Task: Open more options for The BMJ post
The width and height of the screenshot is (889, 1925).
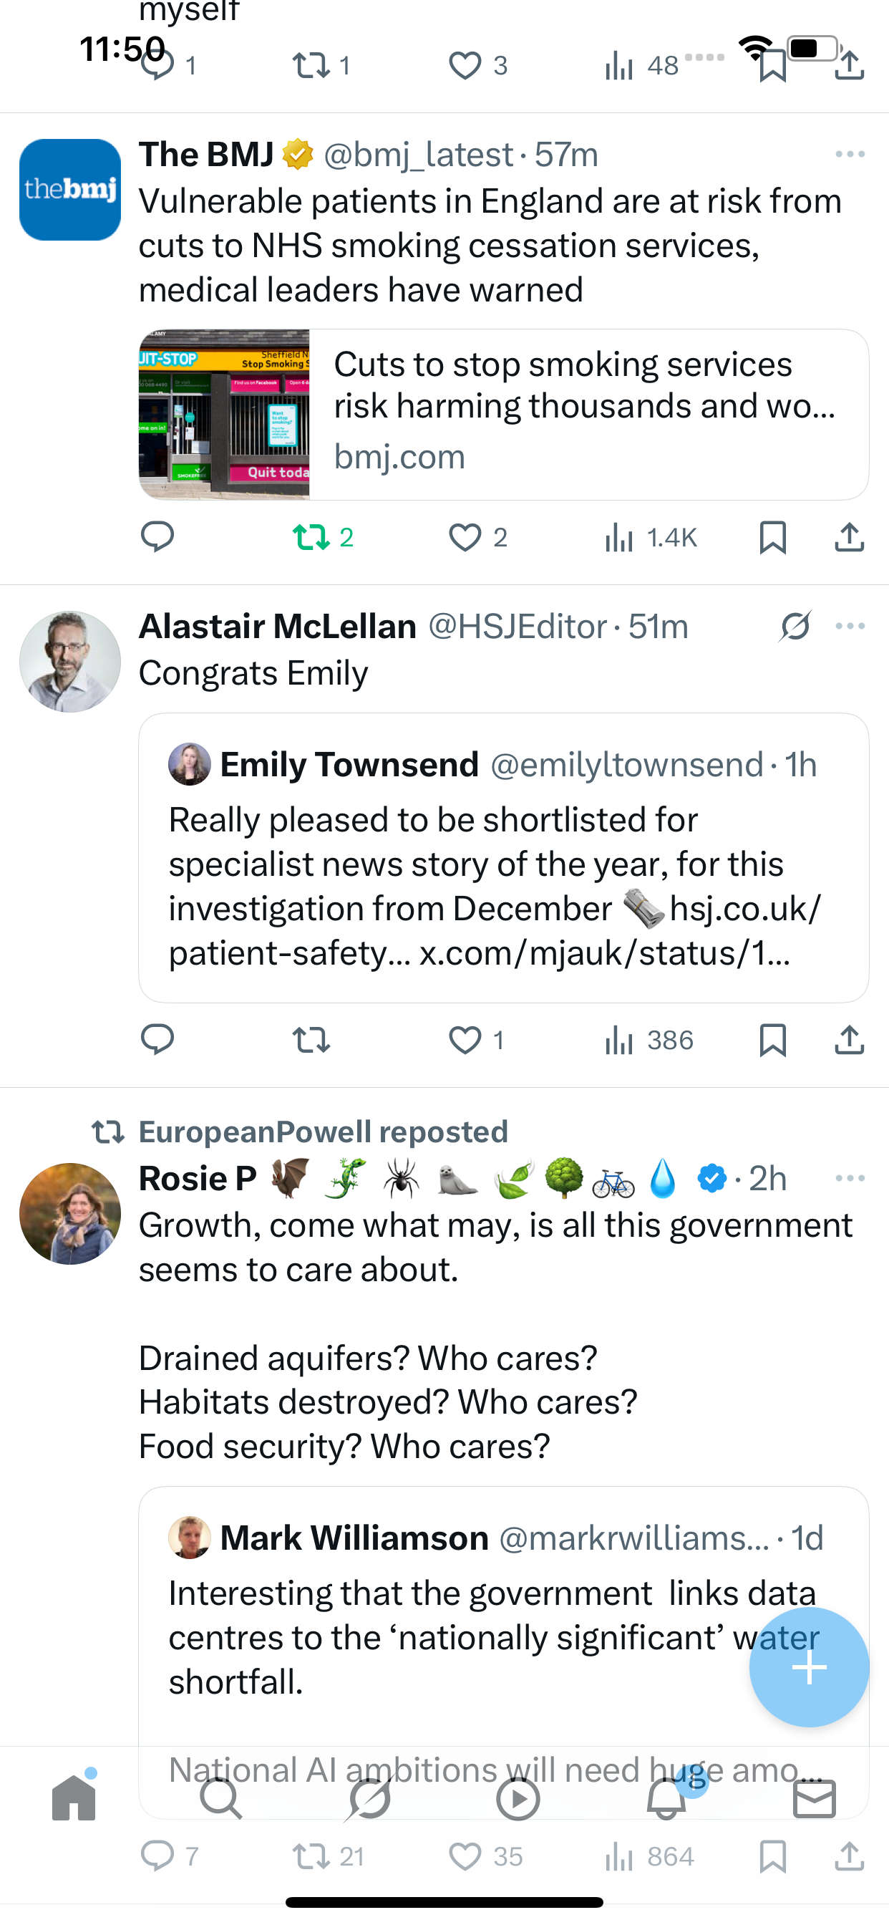Action: [850, 154]
